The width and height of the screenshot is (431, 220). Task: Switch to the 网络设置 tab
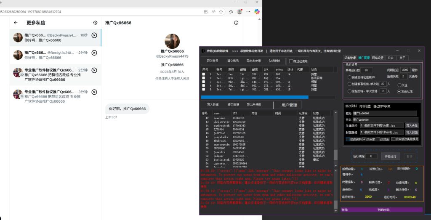click(x=378, y=58)
